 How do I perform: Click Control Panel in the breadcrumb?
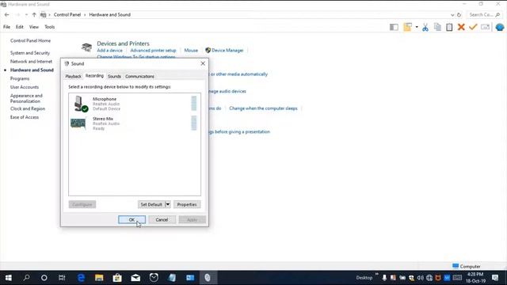[67, 15]
